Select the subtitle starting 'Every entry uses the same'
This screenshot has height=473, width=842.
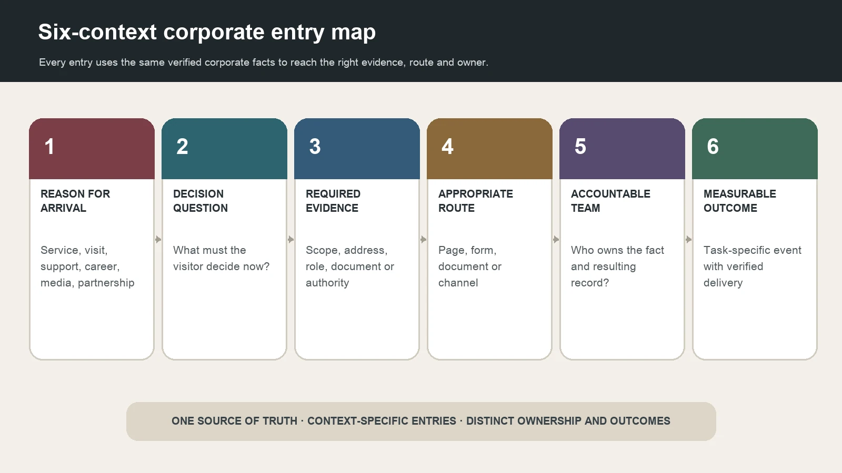click(264, 63)
